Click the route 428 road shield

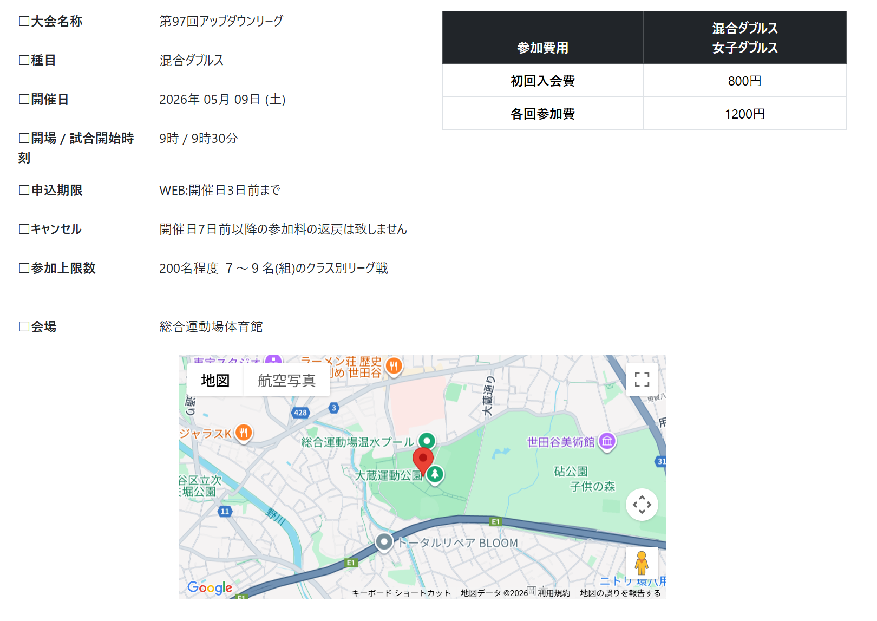pos(300,413)
